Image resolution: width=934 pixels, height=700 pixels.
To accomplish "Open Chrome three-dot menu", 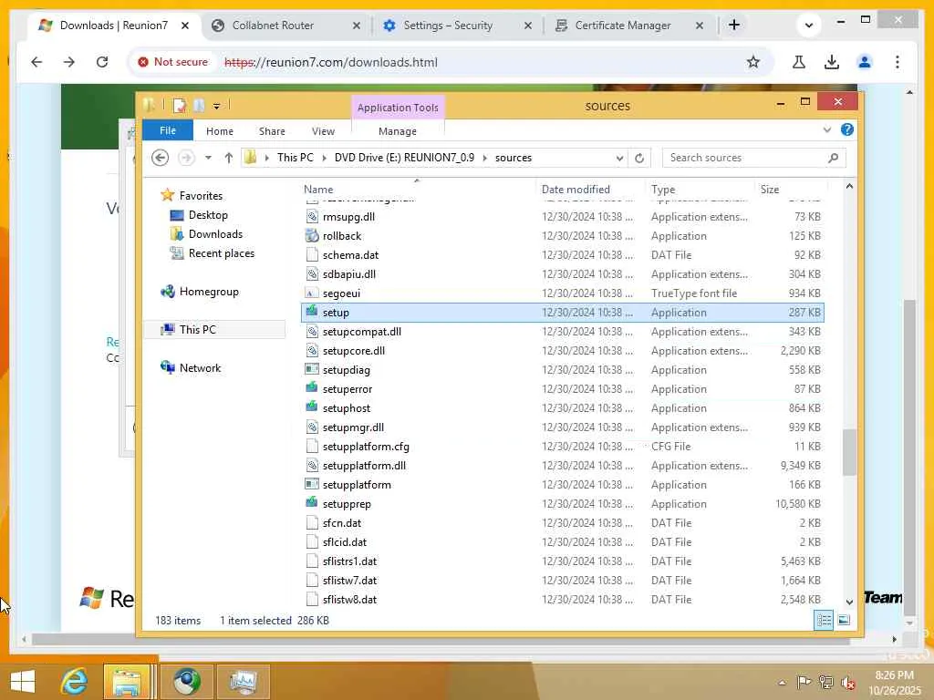I will [x=898, y=62].
